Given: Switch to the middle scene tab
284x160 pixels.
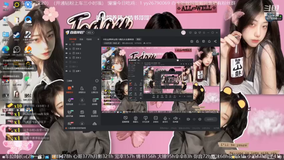Looking at the screenshot, I should pyautogui.click(x=81, y=39).
